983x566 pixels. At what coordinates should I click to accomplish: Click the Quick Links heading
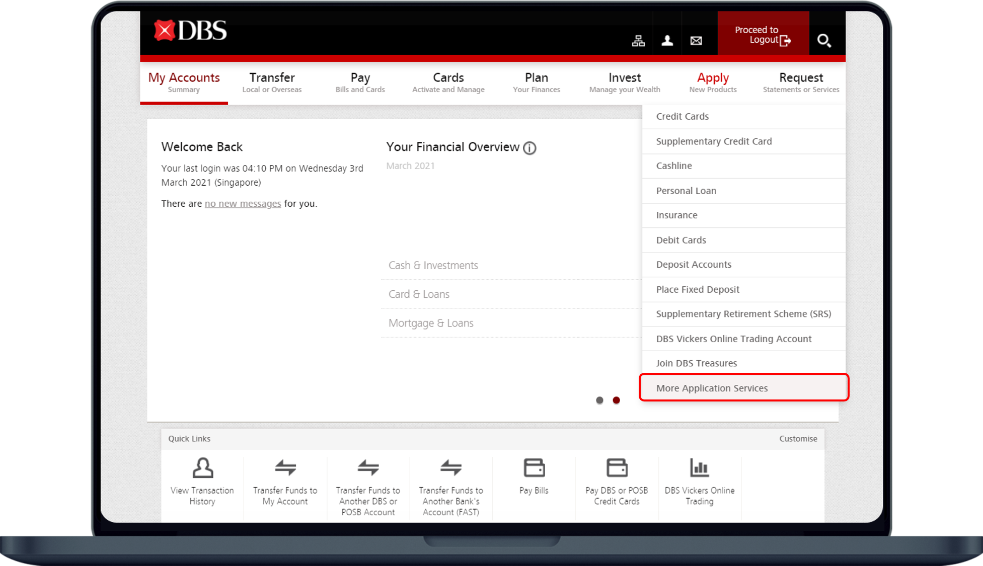189,439
